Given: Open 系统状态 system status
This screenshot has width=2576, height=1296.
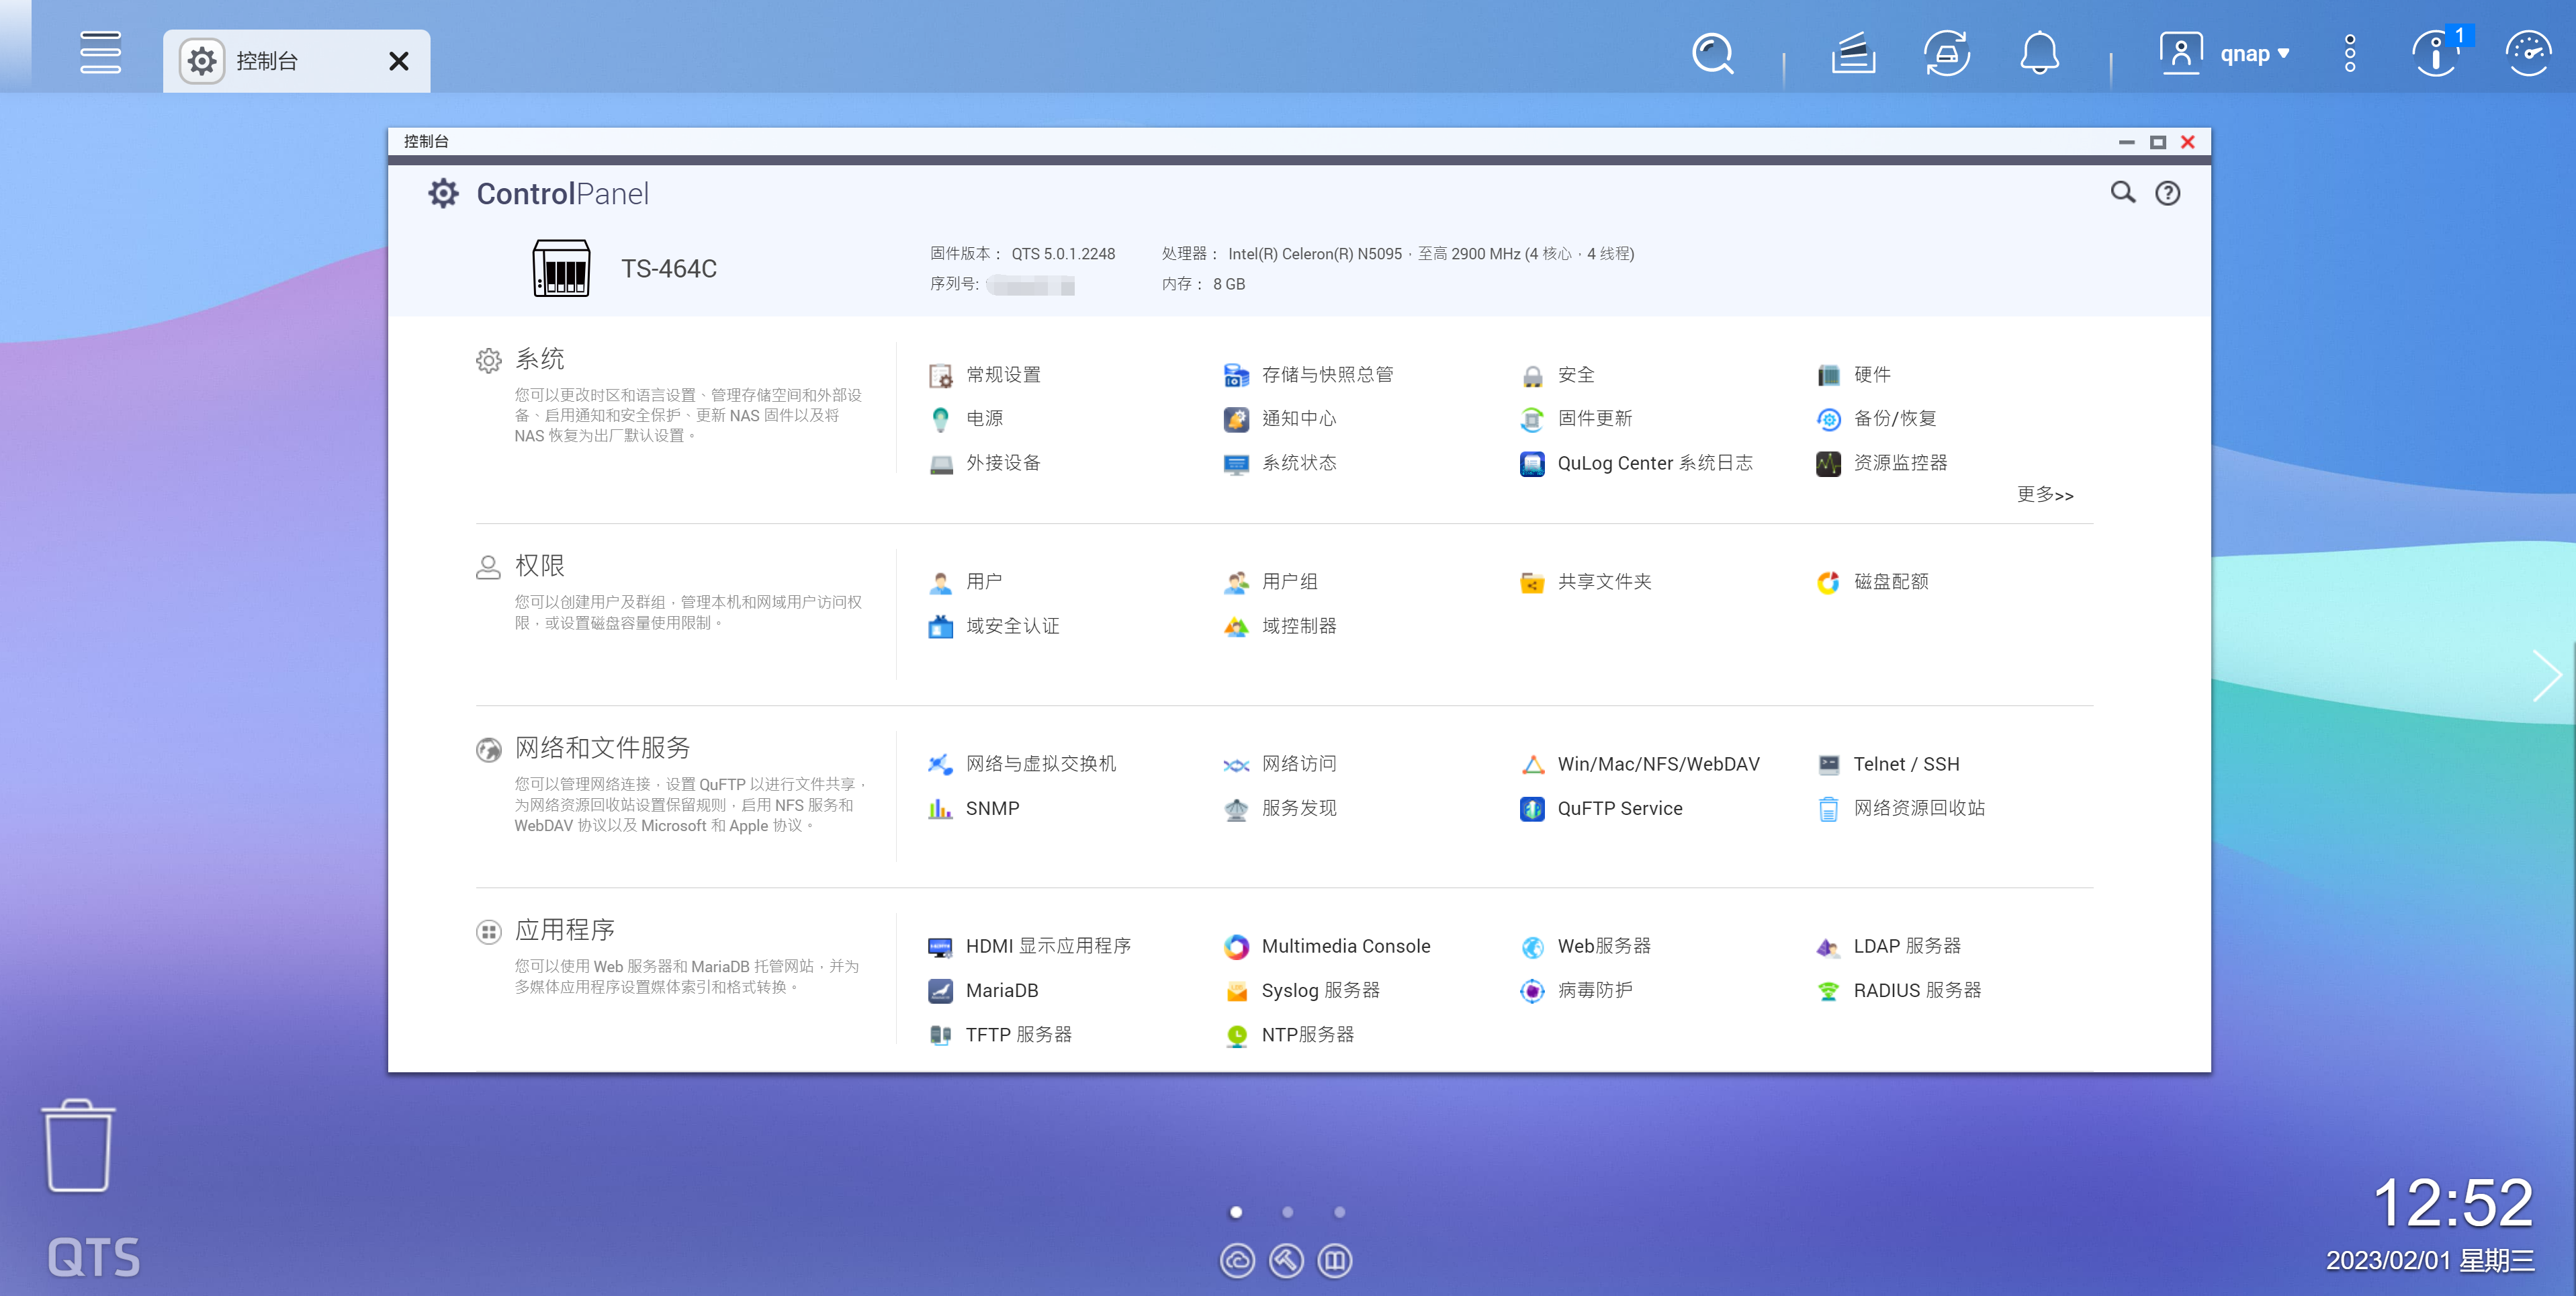Looking at the screenshot, I should point(1280,463).
